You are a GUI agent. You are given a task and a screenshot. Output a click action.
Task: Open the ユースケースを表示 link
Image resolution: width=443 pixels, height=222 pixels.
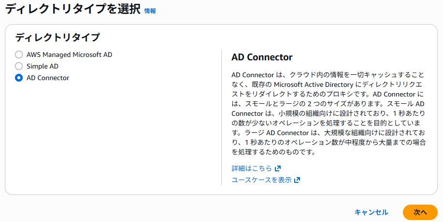tap(261, 180)
